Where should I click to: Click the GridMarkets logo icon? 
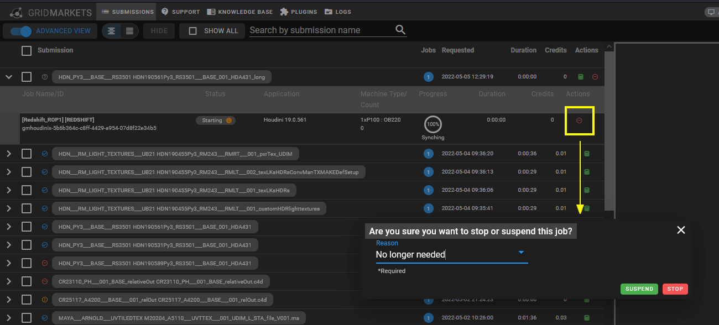pyautogui.click(x=17, y=12)
